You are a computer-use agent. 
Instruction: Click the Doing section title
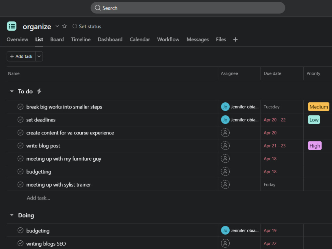click(26, 215)
